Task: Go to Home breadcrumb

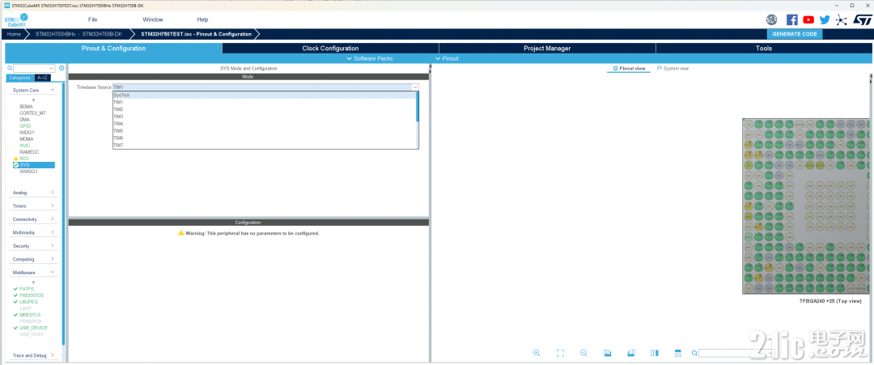Action: click(14, 34)
